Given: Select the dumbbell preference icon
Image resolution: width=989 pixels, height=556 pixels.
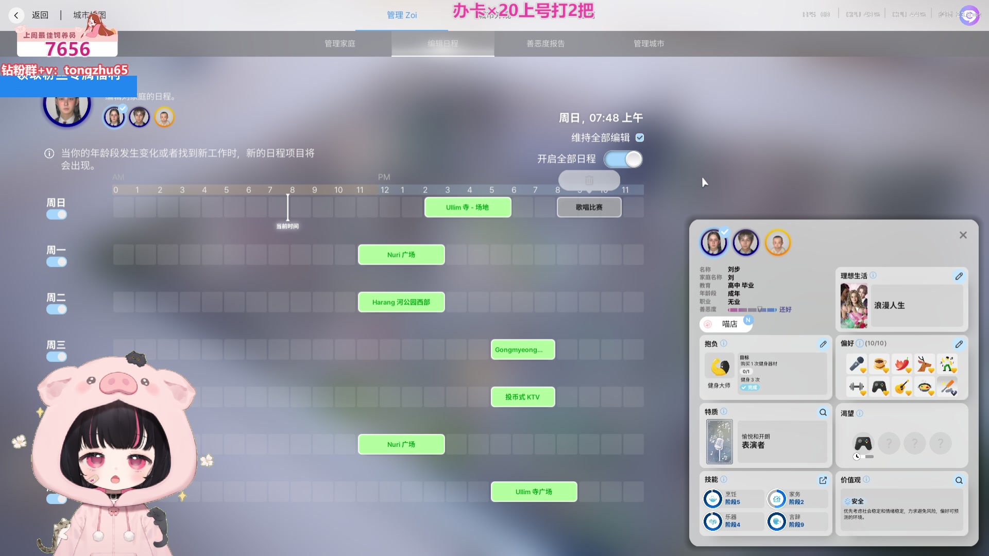Looking at the screenshot, I should [x=857, y=387].
